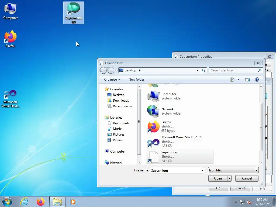Select Microsoft Visual Studio 2010 shortcut item
This screenshot has width=276, height=207.
click(x=180, y=141)
